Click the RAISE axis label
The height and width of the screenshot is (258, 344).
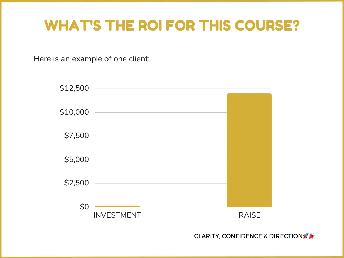point(250,215)
